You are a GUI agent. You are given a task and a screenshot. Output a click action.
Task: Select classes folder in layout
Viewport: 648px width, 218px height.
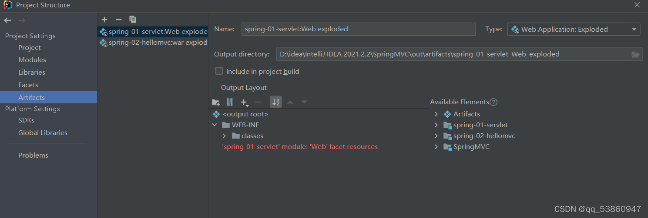(252, 136)
